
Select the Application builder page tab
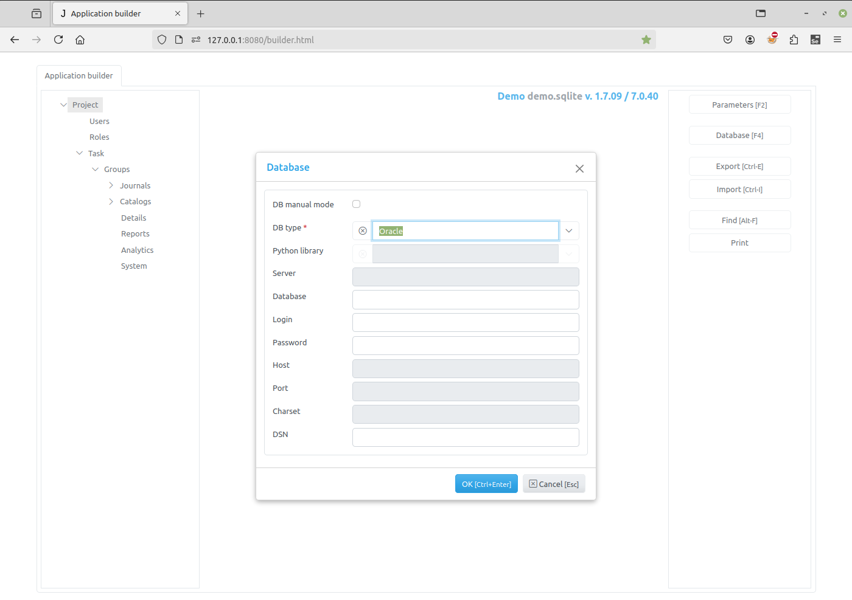[x=79, y=76]
